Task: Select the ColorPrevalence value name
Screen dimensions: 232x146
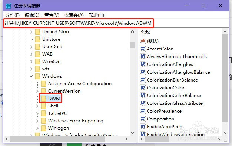Action: (x=164, y=111)
